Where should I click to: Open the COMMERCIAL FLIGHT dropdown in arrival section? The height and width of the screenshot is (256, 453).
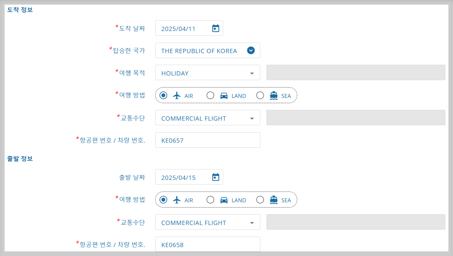click(x=252, y=118)
